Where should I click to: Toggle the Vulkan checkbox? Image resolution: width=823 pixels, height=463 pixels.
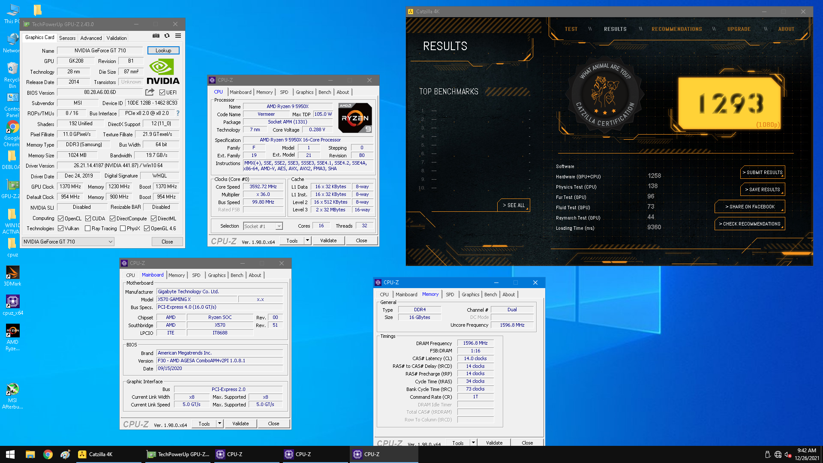tap(61, 228)
